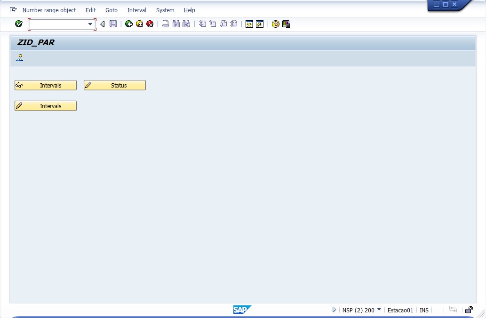The height and width of the screenshot is (318, 486).
Task: Open the yellow Help question mark icon
Action: [276, 24]
